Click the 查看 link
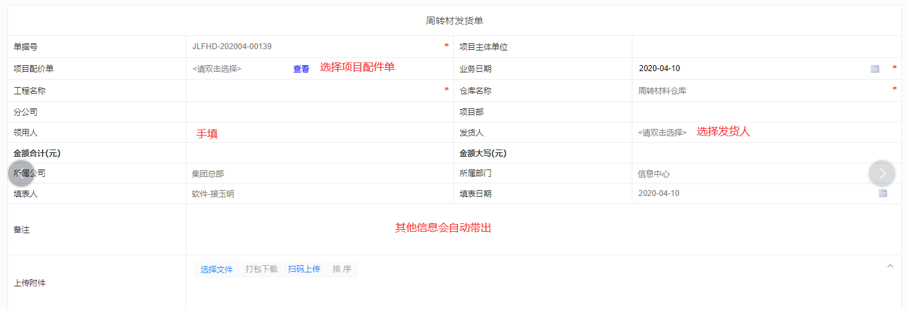Screen dimensions: 908x309 click(301, 68)
